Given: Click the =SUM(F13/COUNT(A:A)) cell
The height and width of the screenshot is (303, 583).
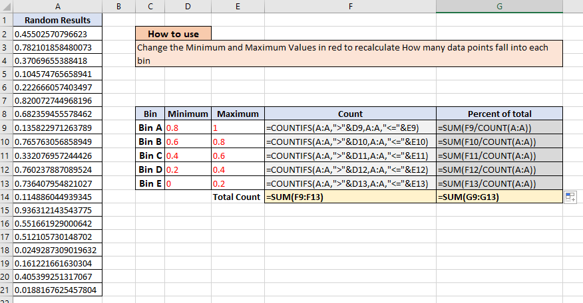Looking at the screenshot, I should (499, 183).
